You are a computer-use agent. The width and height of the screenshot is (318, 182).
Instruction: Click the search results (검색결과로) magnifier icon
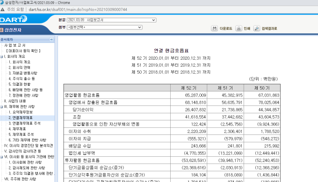coord(257,28)
